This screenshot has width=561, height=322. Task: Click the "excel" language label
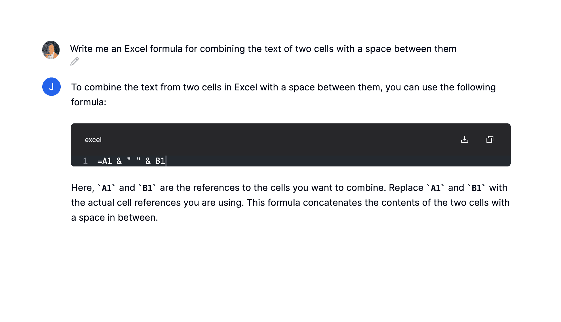(93, 140)
